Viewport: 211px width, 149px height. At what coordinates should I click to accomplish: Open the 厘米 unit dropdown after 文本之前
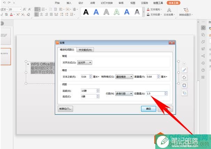click(x=96, y=77)
